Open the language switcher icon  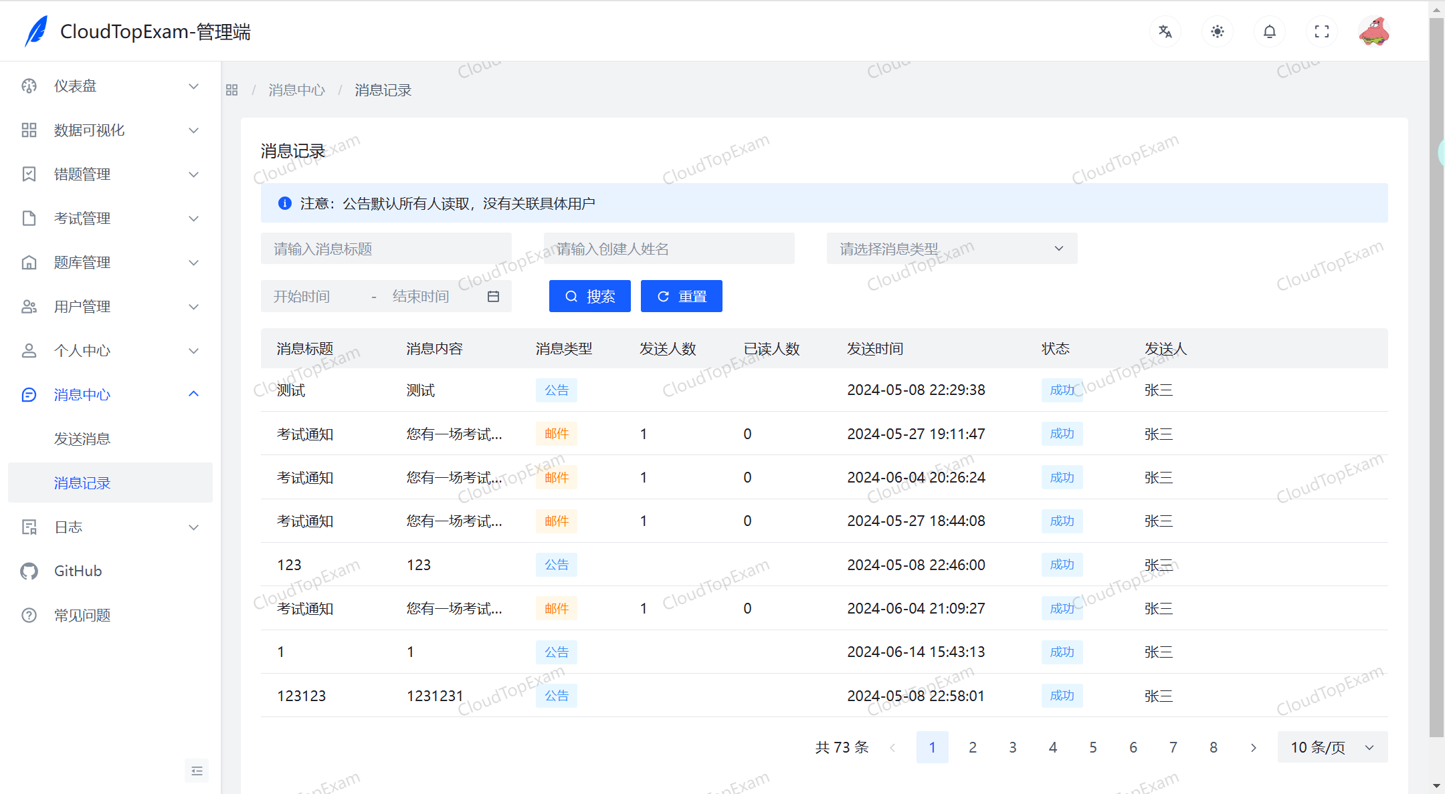click(1165, 31)
